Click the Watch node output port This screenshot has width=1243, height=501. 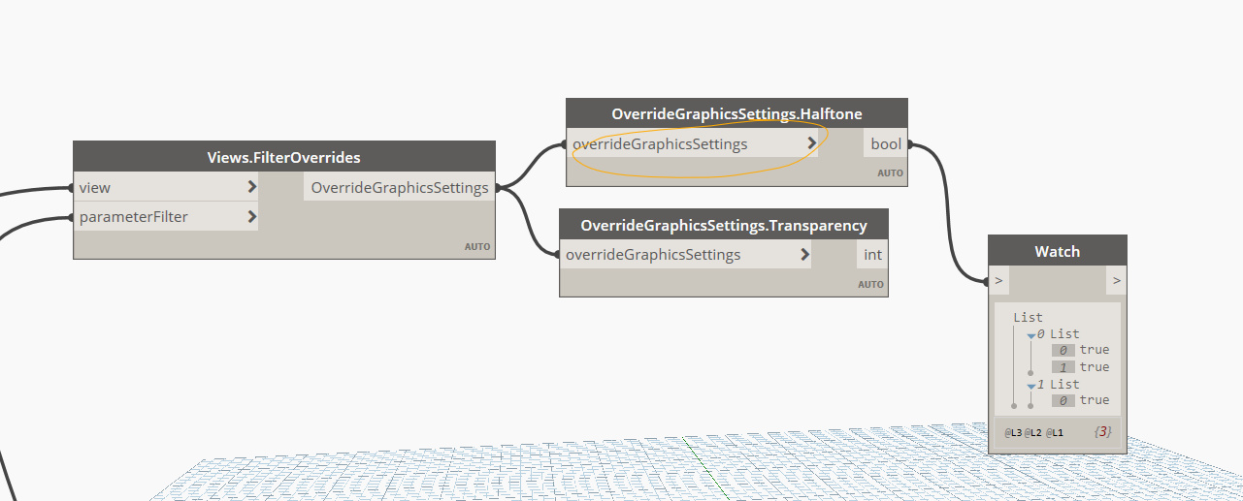(x=1117, y=280)
